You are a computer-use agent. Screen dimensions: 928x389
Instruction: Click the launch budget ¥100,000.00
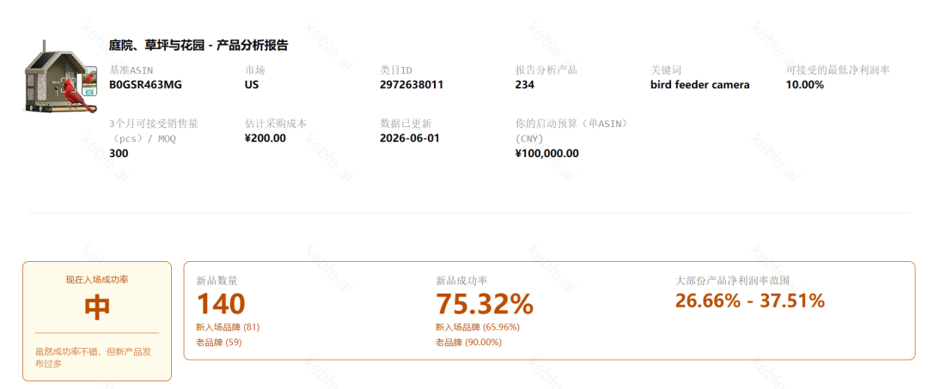click(x=547, y=153)
